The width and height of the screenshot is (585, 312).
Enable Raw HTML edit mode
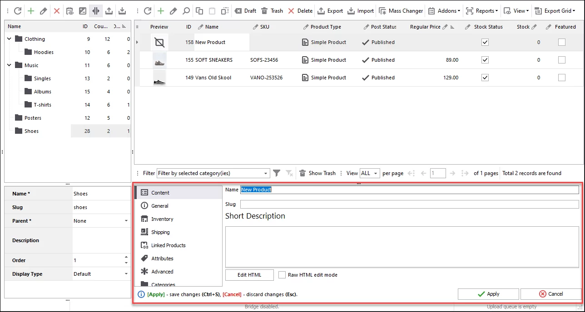tap(282, 274)
